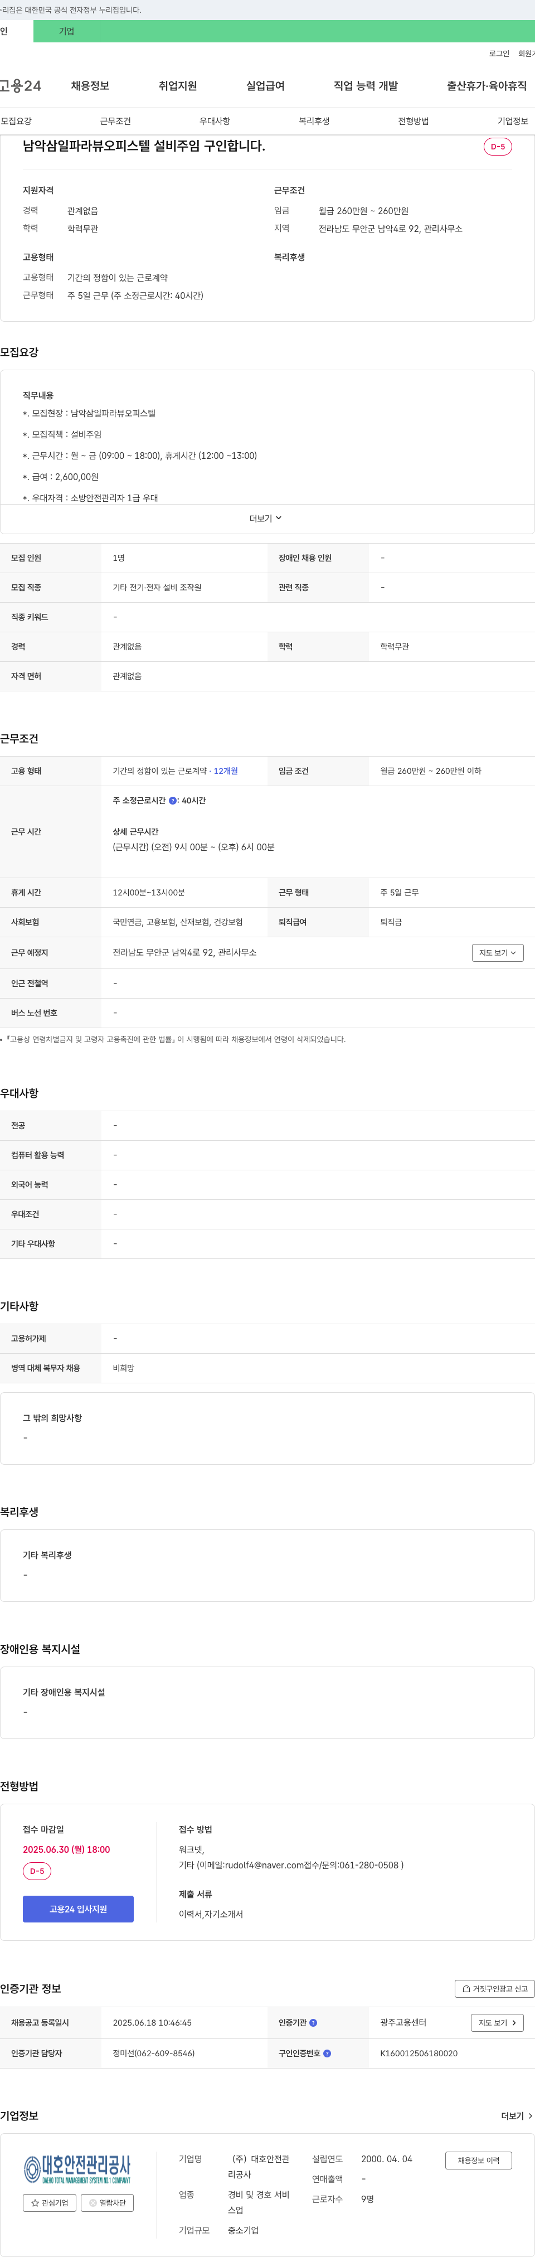Viewport: 535px width, 2257px height.
Task: Click the 12개월 contract period link
Action: point(226,771)
